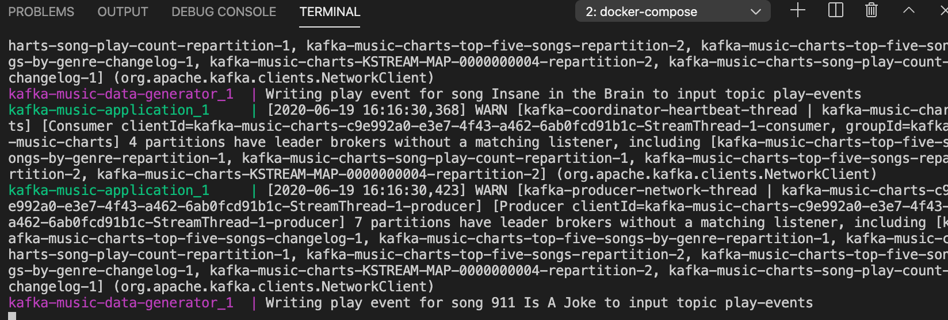Open the DEBUG CONSOLE tab

pos(224,11)
